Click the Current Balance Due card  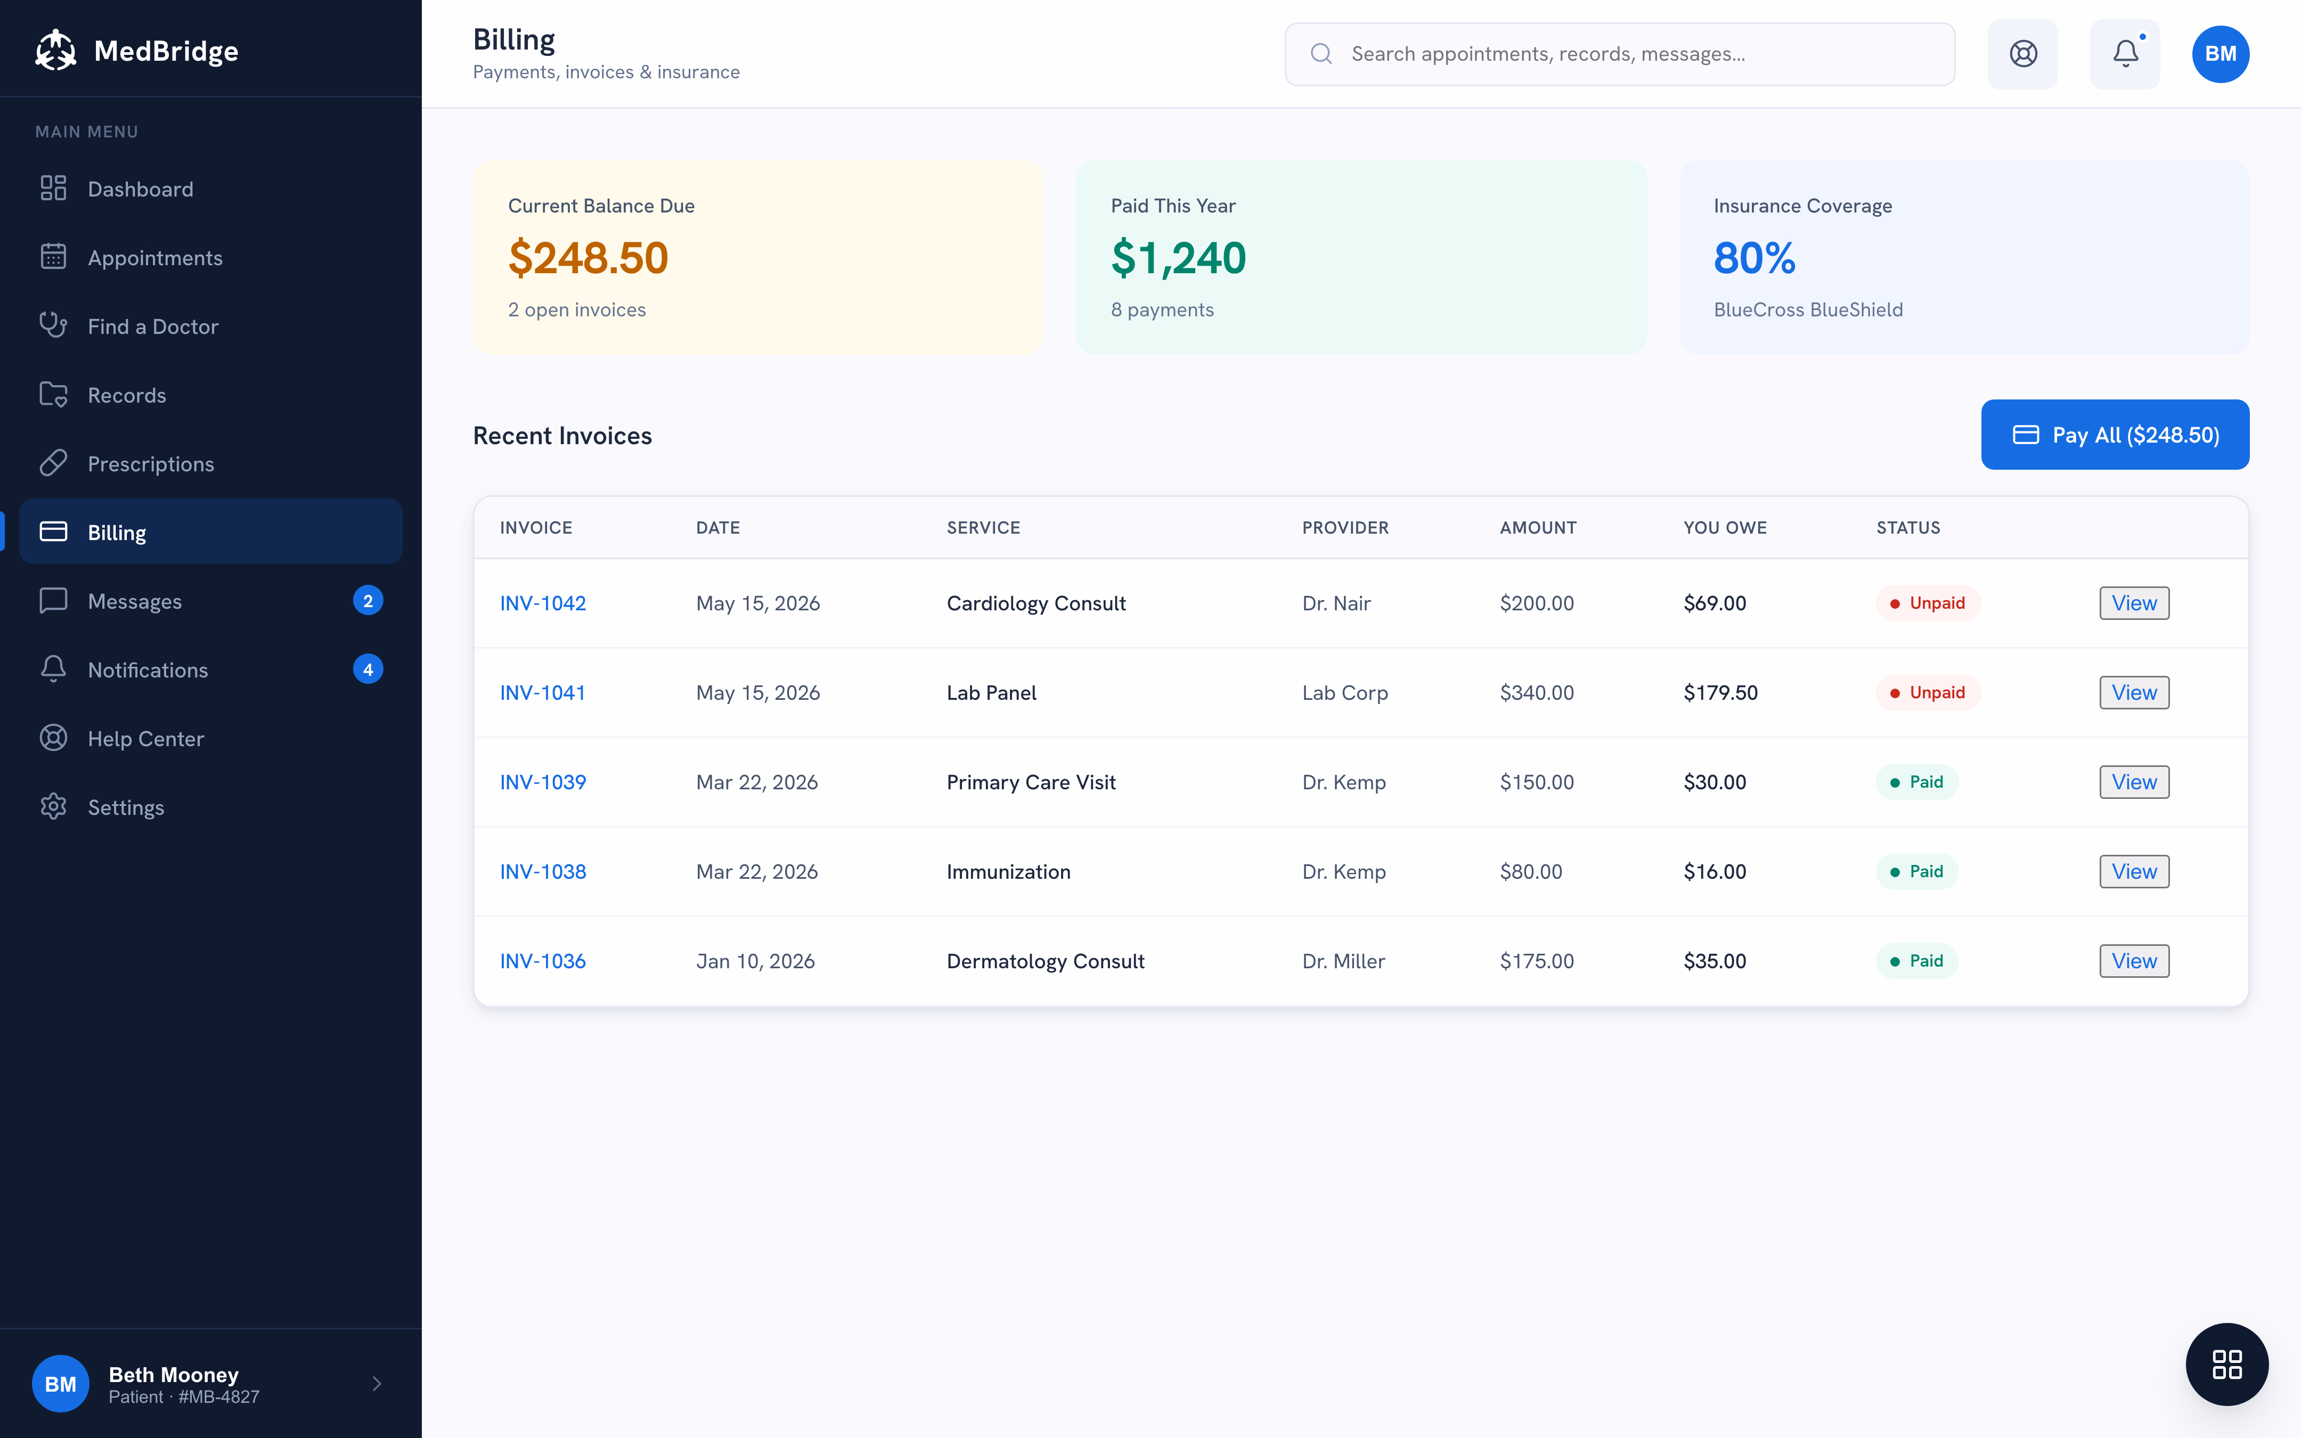[x=758, y=257]
